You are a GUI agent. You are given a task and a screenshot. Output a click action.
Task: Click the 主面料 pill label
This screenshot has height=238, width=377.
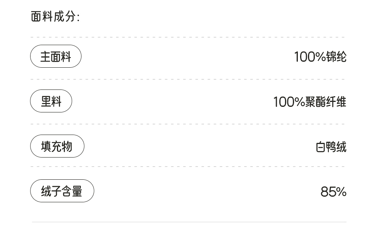click(x=56, y=56)
